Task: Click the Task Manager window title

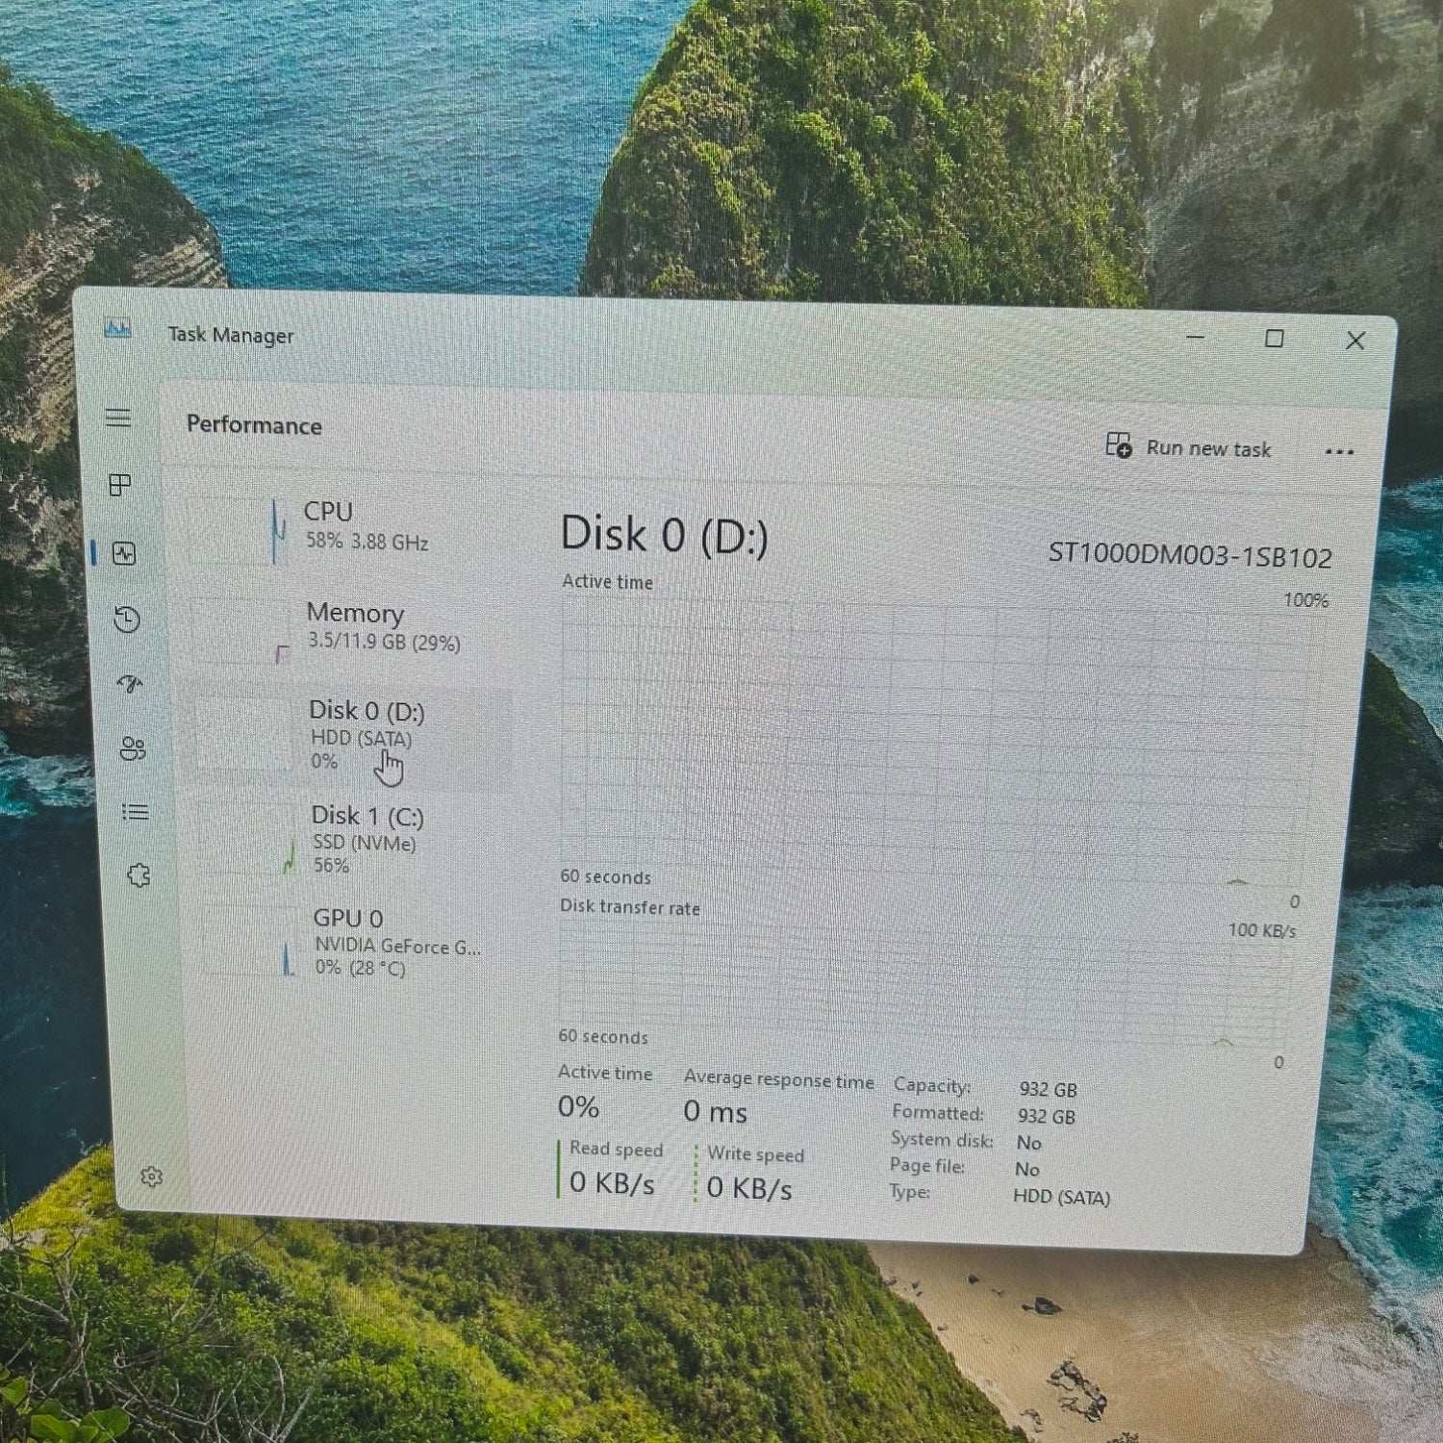Action: [x=231, y=335]
